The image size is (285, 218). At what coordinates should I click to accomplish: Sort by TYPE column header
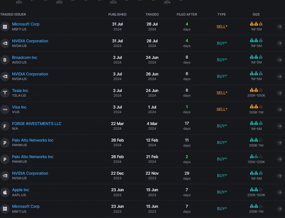click(x=221, y=14)
